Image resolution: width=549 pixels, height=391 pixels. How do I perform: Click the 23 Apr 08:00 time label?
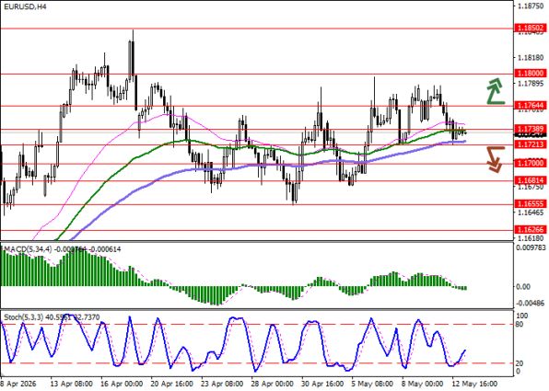coord(222,384)
